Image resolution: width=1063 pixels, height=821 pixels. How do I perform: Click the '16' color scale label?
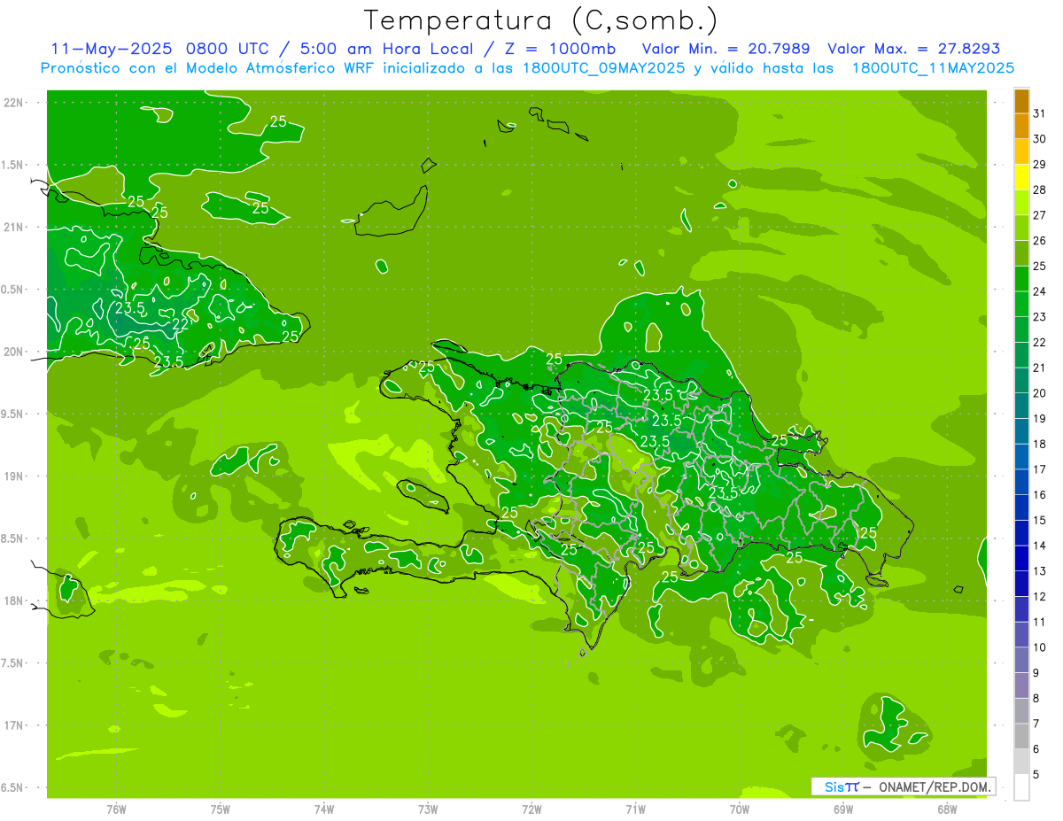(1040, 495)
